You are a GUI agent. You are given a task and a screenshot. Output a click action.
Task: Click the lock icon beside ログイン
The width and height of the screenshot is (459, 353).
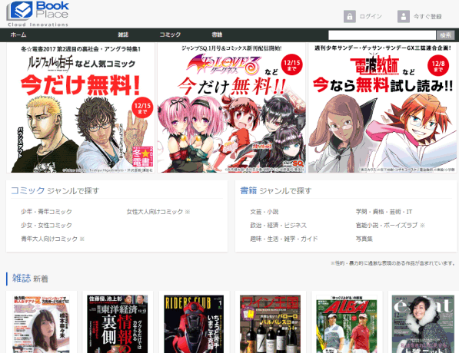[x=350, y=16]
